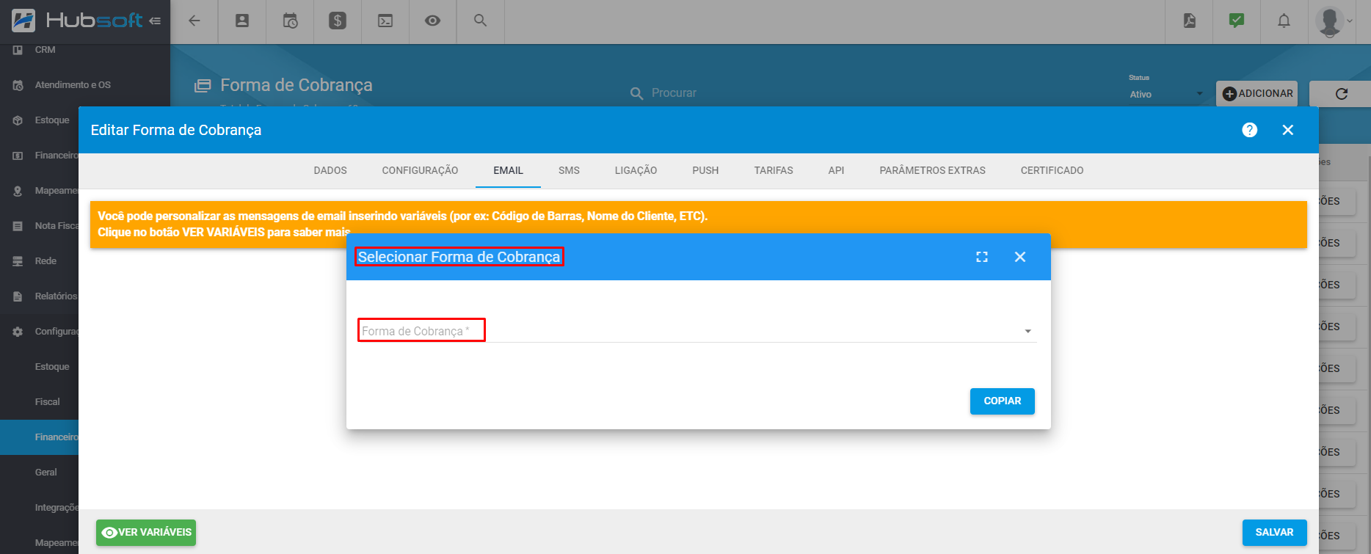Viewport: 1371px width, 554px height.
Task: Select the Geral submenu item
Action: (x=46, y=473)
